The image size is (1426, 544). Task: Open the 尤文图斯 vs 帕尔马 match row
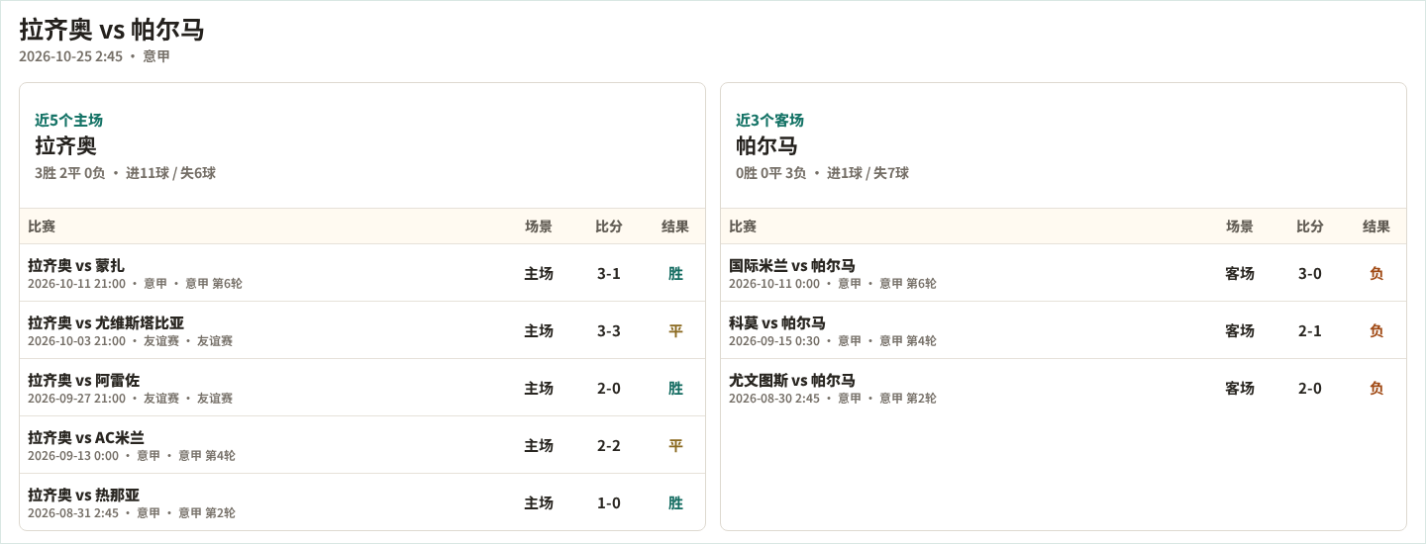point(1064,388)
